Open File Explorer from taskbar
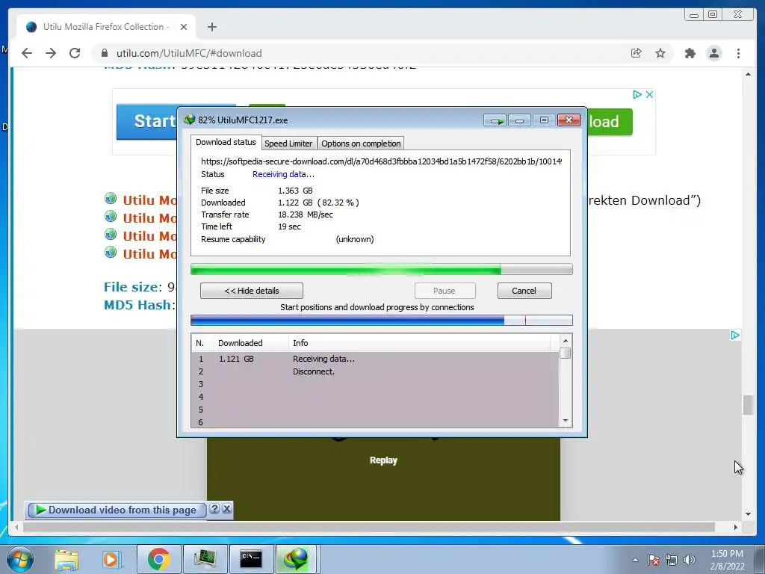The height and width of the screenshot is (574, 765). point(66,559)
